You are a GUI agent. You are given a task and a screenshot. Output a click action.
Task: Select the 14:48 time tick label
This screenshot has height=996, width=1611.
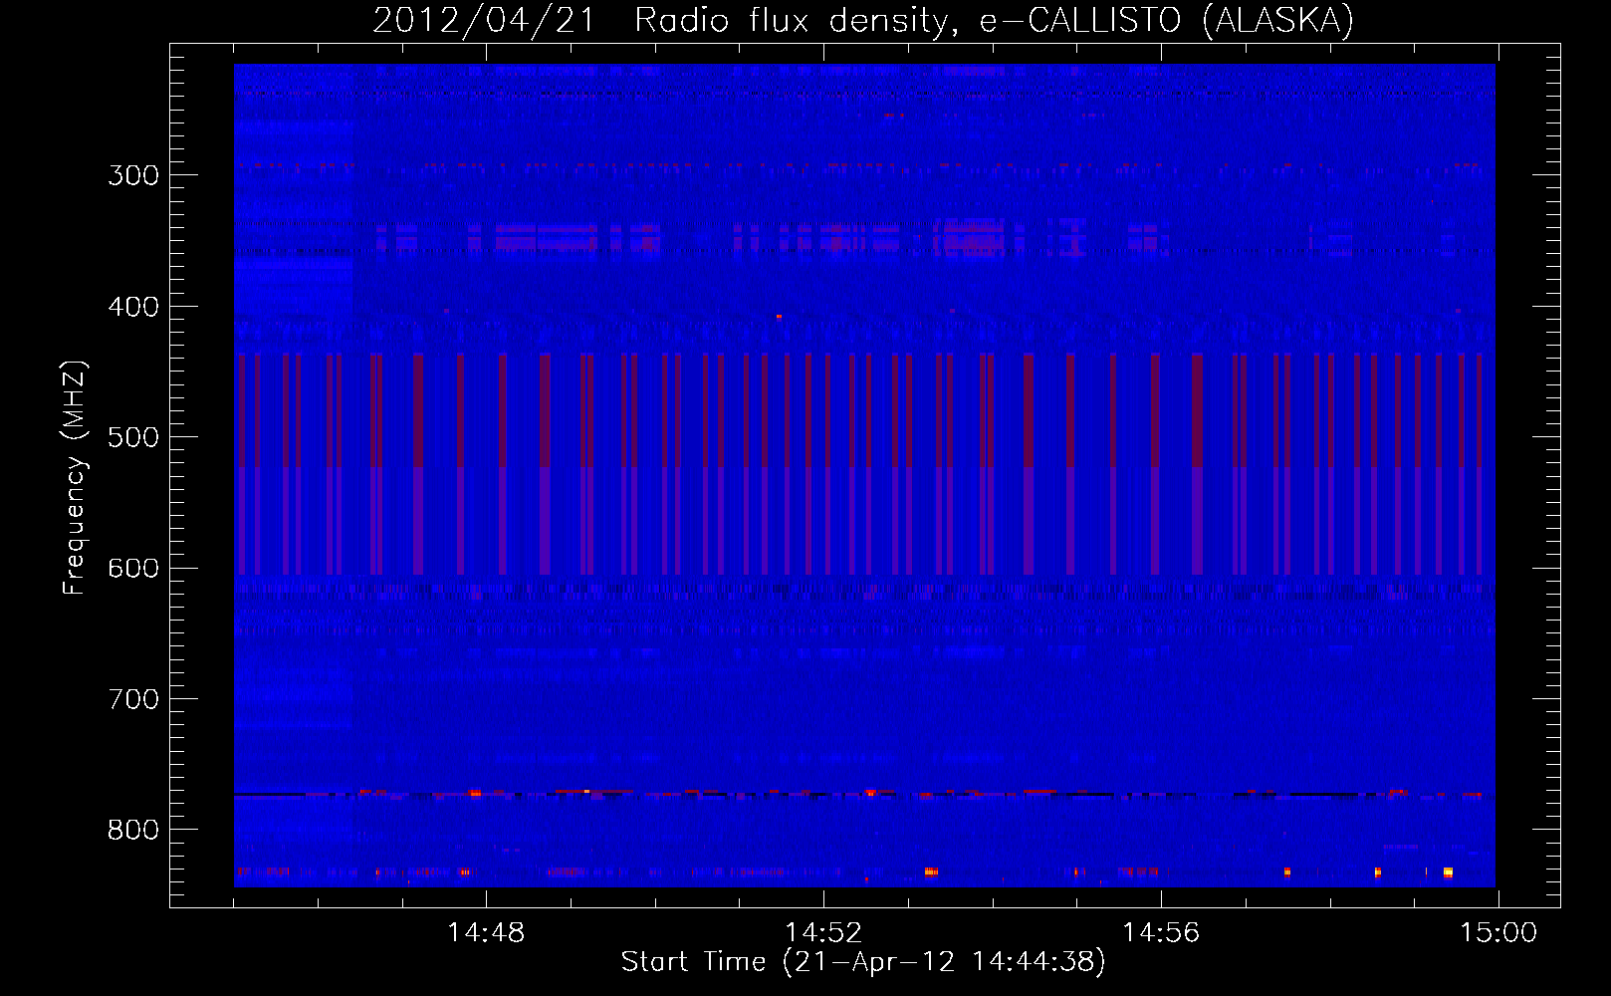[x=486, y=933]
